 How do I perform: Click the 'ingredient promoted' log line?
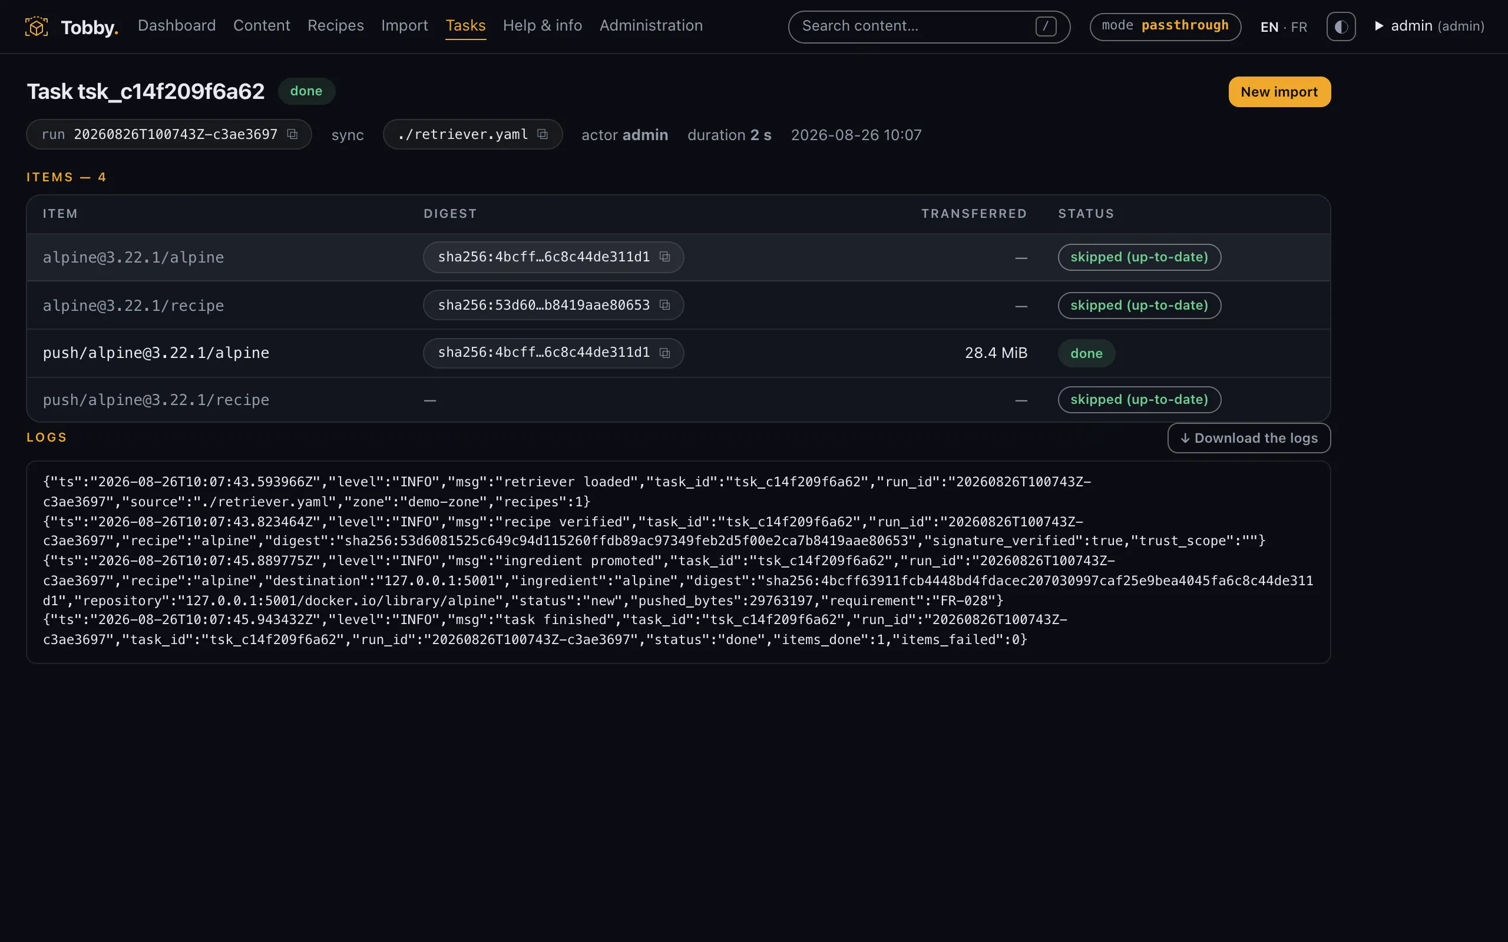(x=678, y=581)
